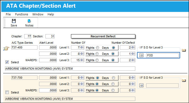
Task: Click second Alert Level field for 737-400
Action: click(48, 54)
